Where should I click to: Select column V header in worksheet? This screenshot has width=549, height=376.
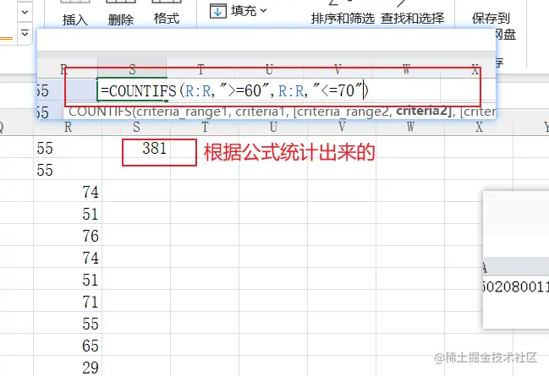(x=342, y=127)
